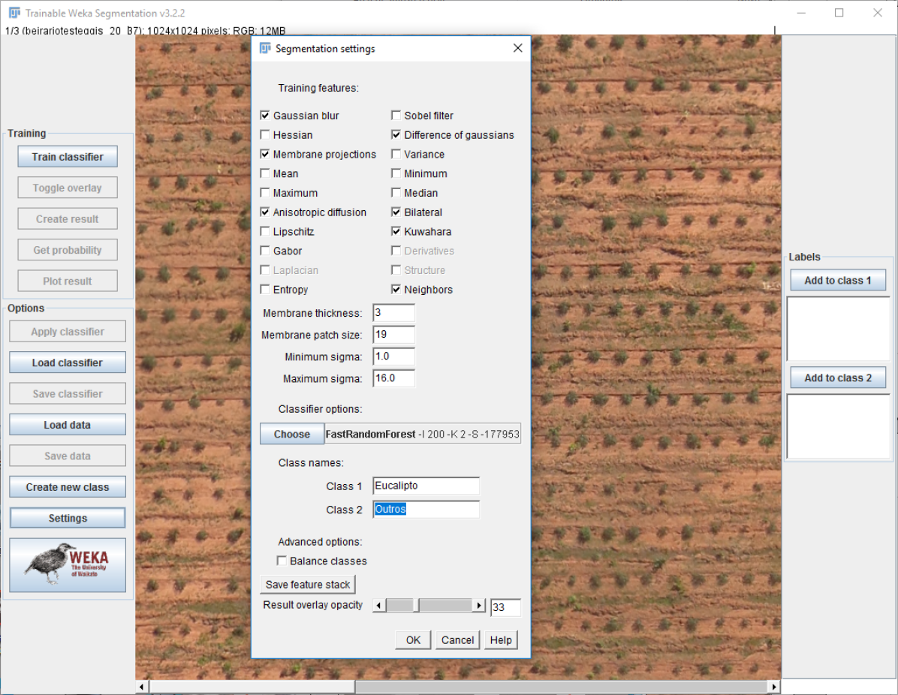Click the Class 1 name field

pyautogui.click(x=426, y=486)
